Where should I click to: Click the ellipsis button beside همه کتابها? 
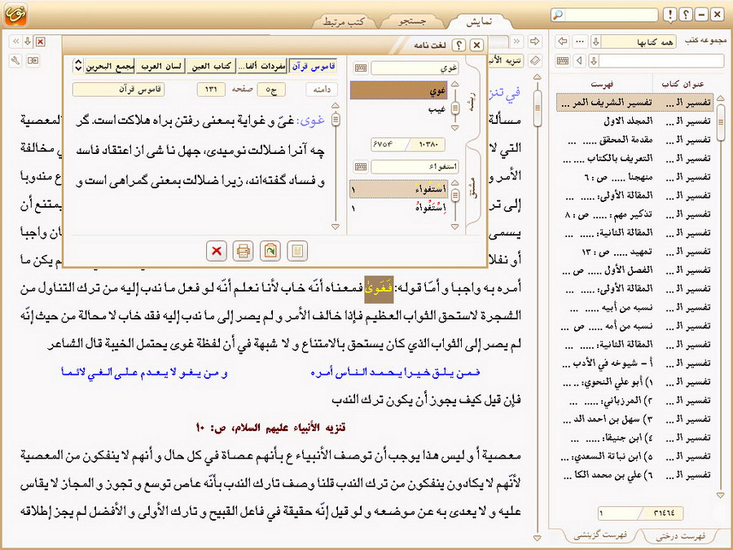click(580, 42)
